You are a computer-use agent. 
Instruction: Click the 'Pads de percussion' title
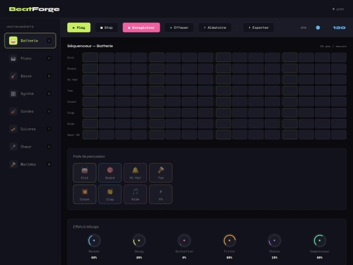(x=89, y=156)
